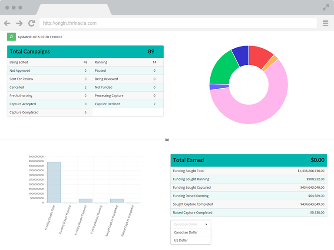Image resolution: width=334 pixels, height=250 pixels.
Task: Select Canadian Dollar from the list
Action: coord(186,233)
